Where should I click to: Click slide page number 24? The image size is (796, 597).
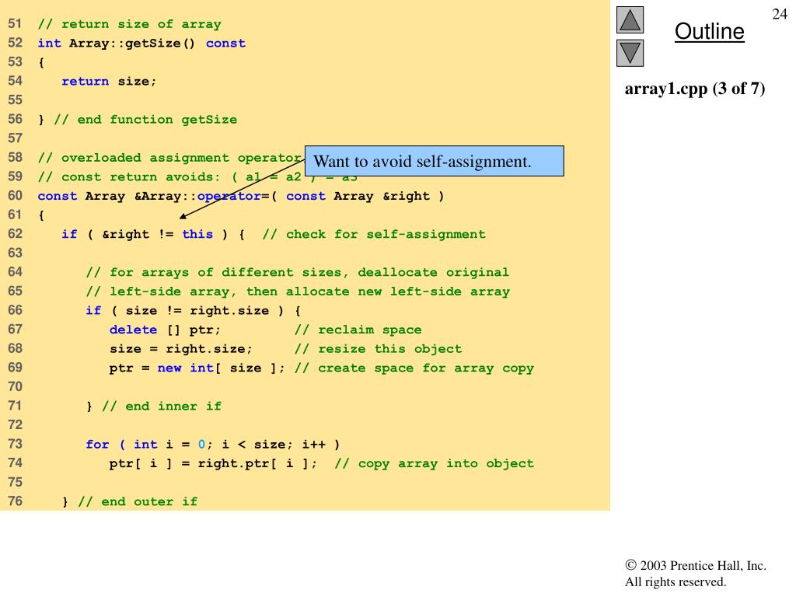coord(779,13)
